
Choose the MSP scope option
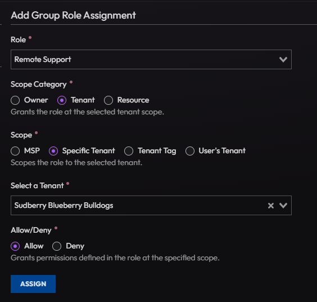click(x=15, y=151)
